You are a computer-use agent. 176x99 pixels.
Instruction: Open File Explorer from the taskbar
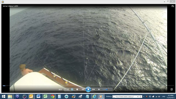point(10,97)
